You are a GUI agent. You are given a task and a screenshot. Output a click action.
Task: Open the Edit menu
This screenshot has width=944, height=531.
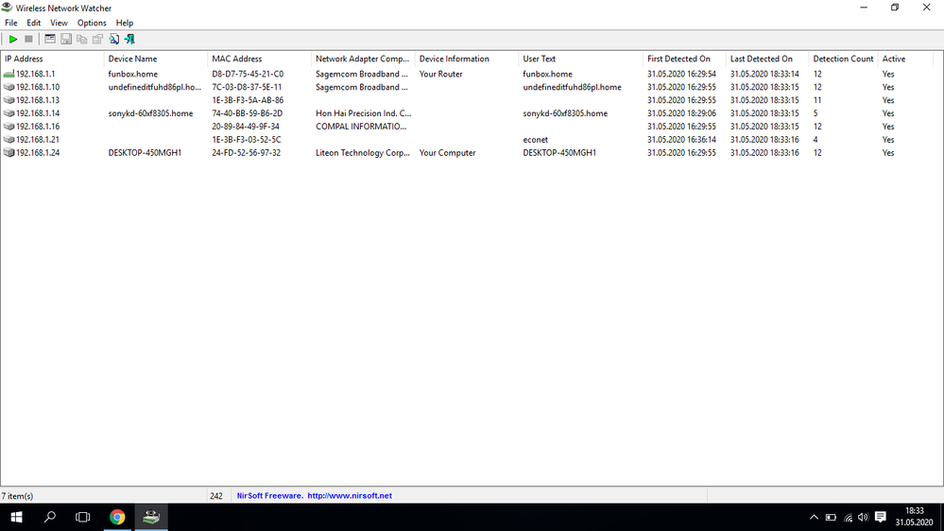coord(34,23)
